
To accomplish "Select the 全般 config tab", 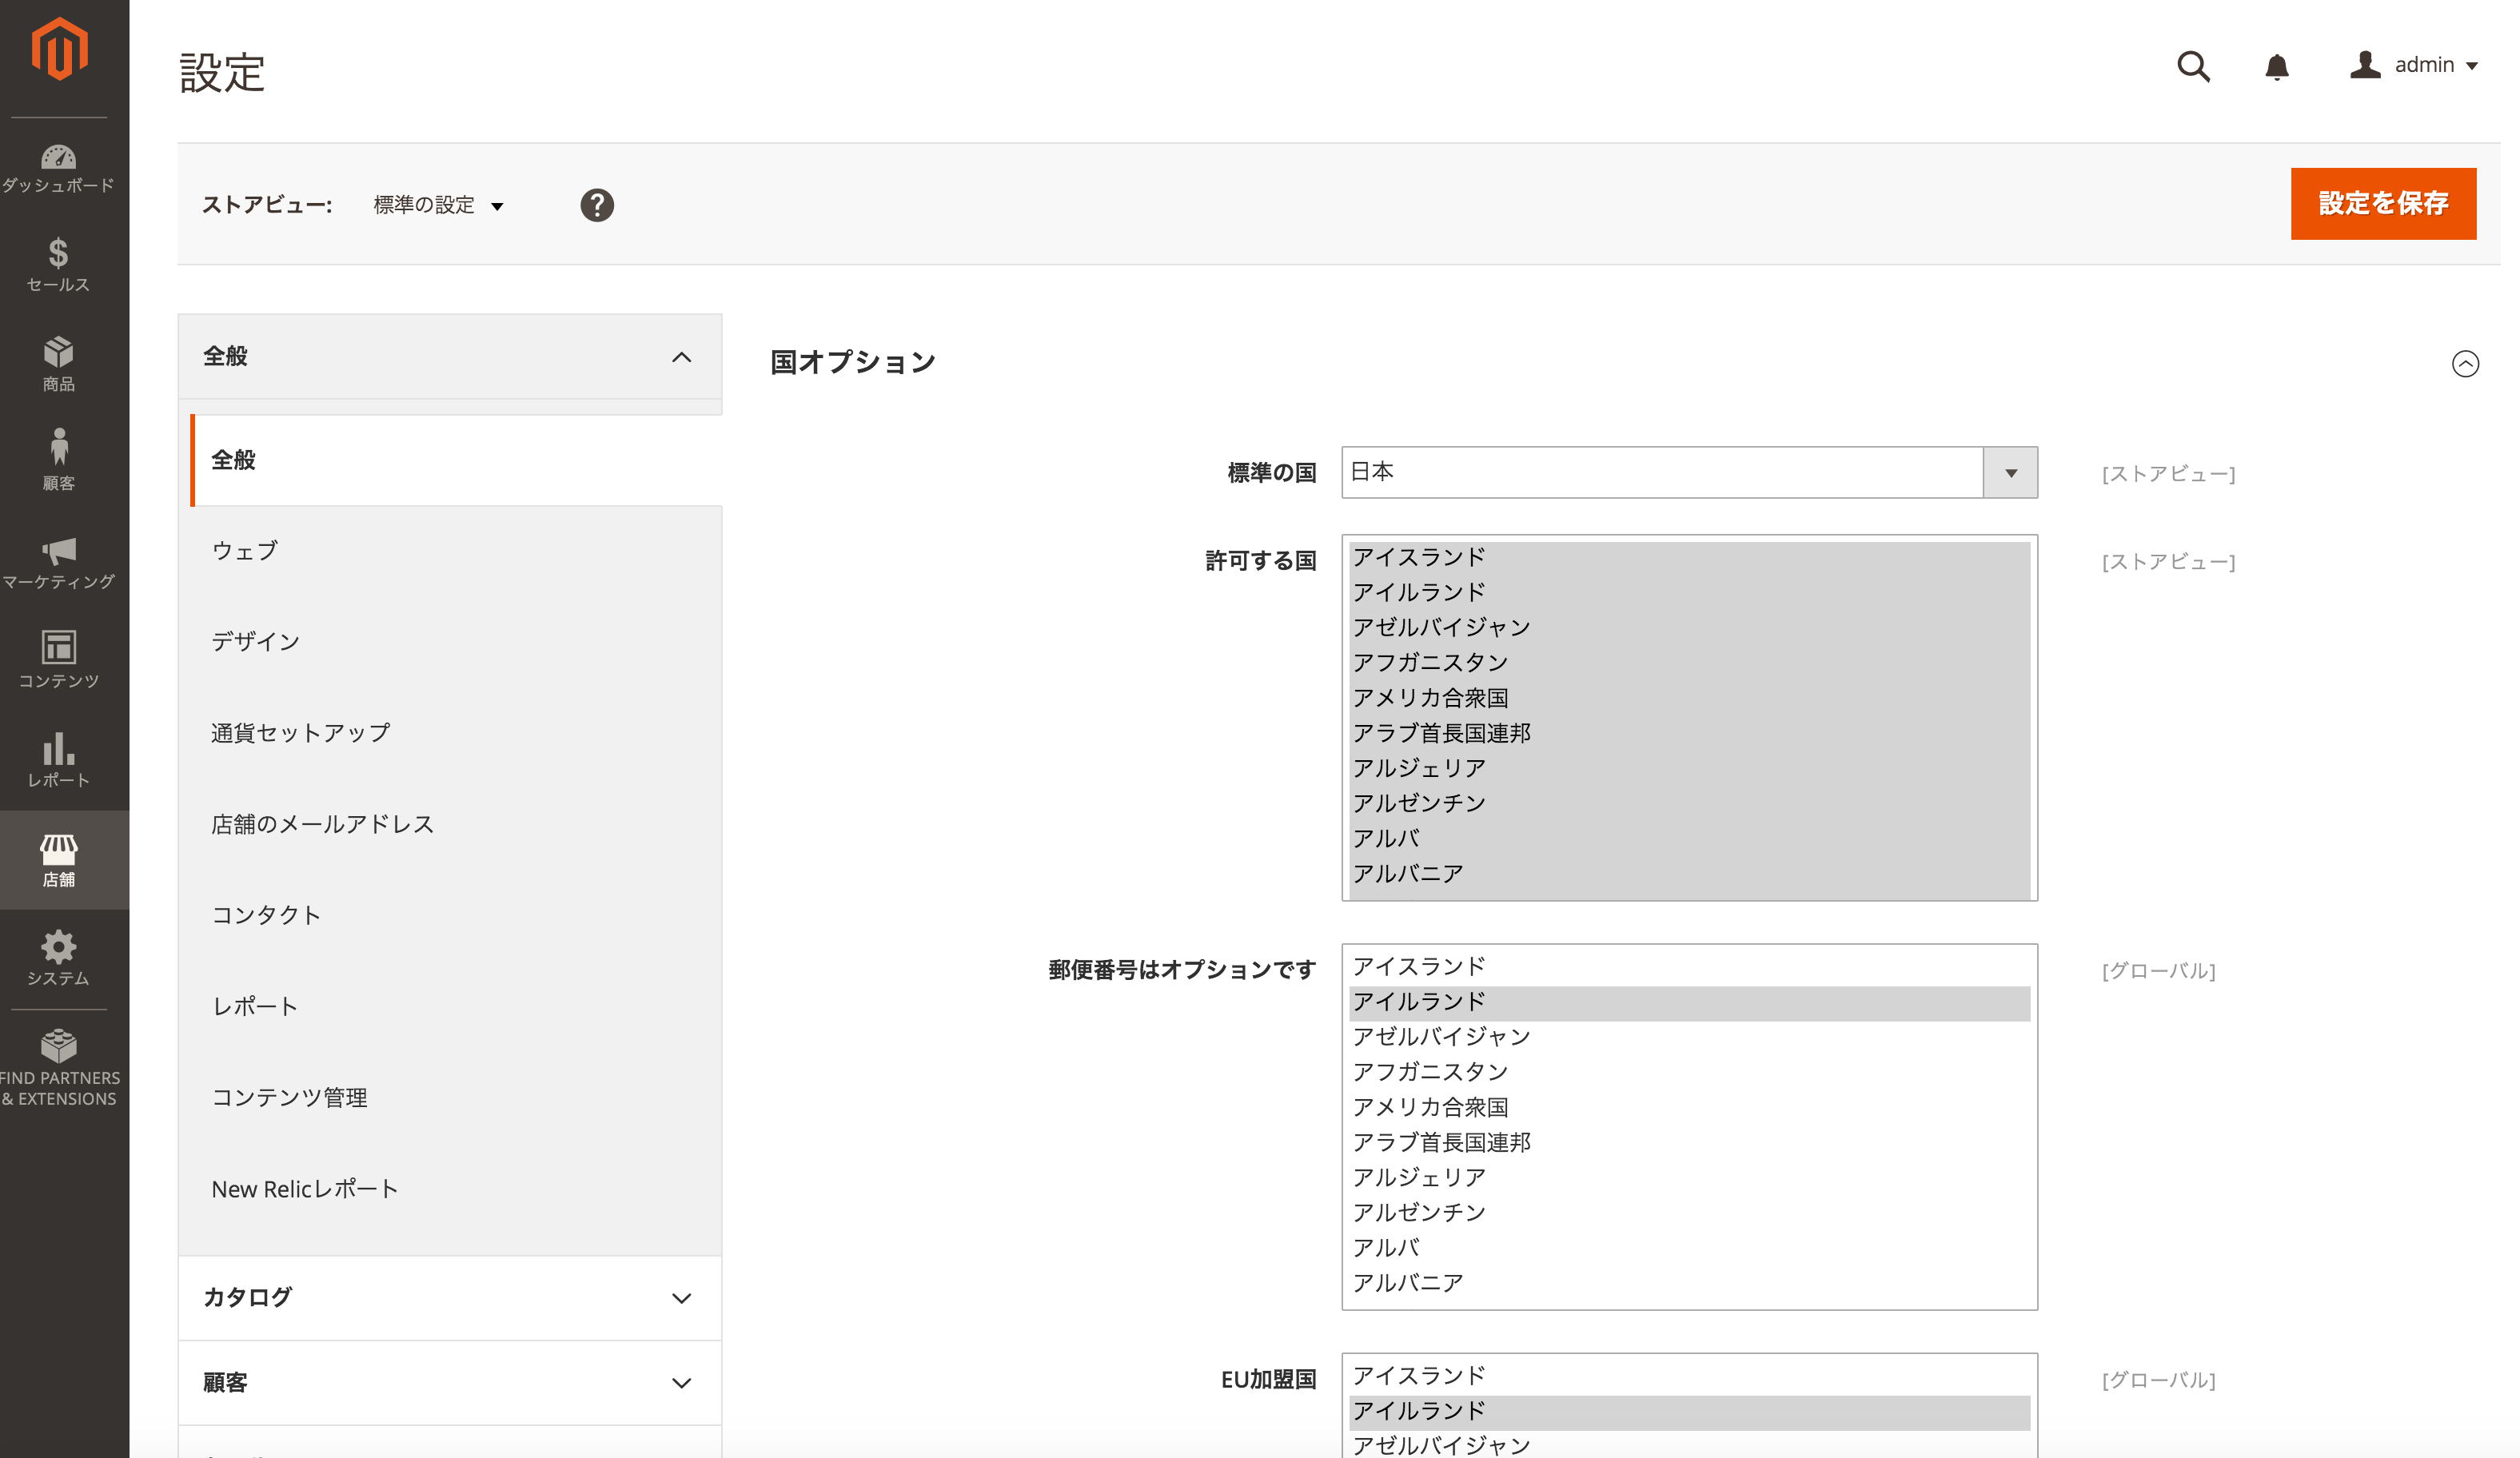I will [456, 460].
